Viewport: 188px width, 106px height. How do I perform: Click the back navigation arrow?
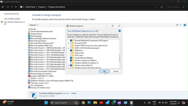3,7
